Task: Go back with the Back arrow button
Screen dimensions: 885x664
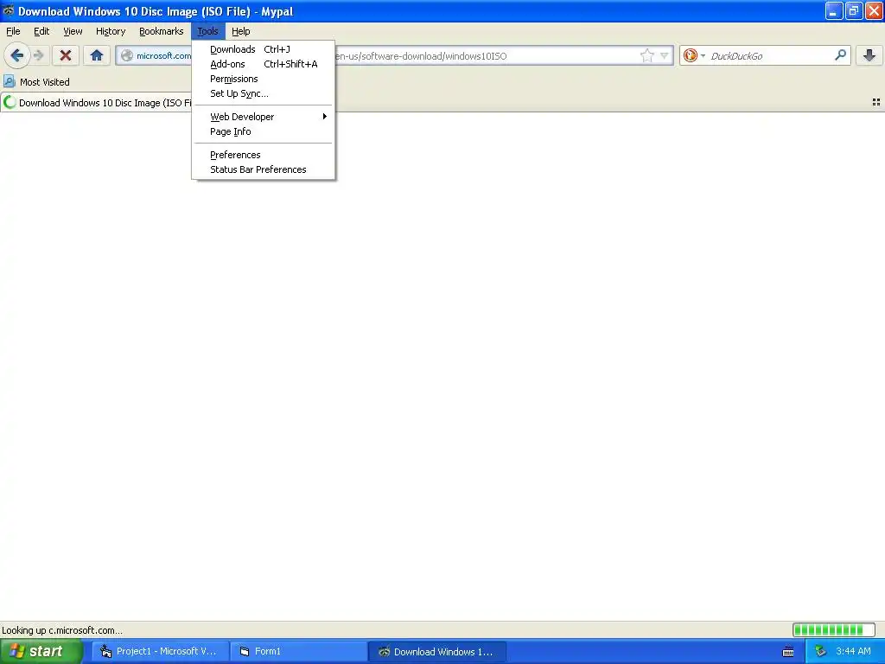Action: (17, 55)
